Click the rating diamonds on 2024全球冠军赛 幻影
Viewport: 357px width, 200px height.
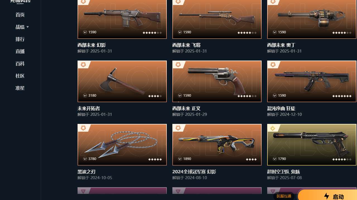(x=251, y=159)
